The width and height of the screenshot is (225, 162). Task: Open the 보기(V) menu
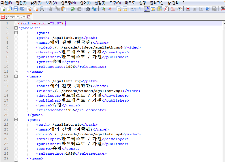coord(51,3)
